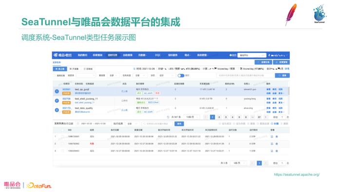Expand the 执行结果 dropdown for instances

click(132, 124)
